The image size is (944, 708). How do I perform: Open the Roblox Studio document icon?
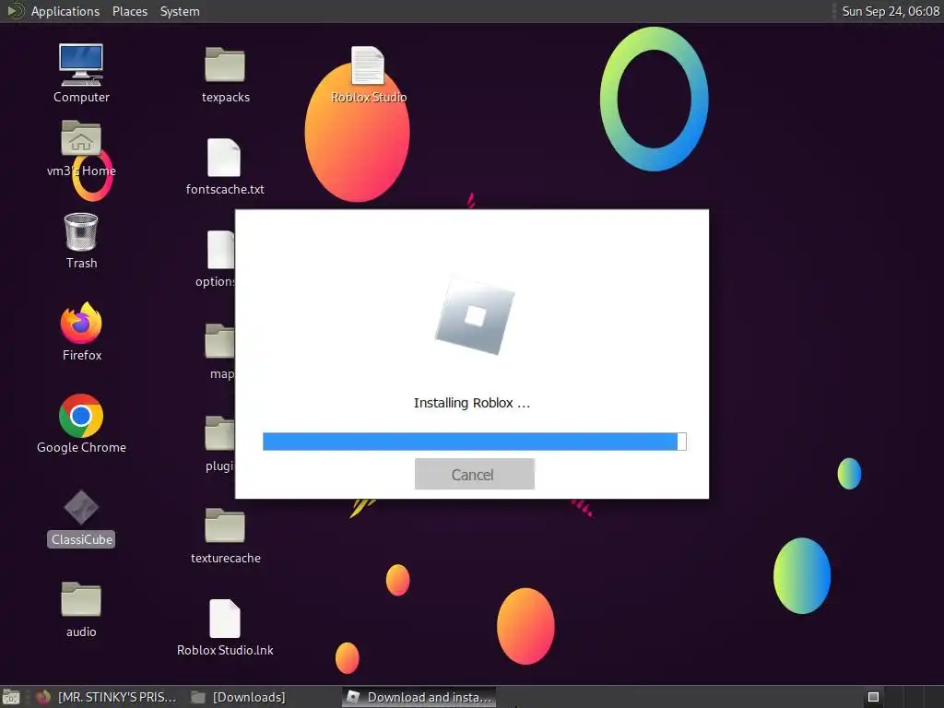click(x=368, y=74)
